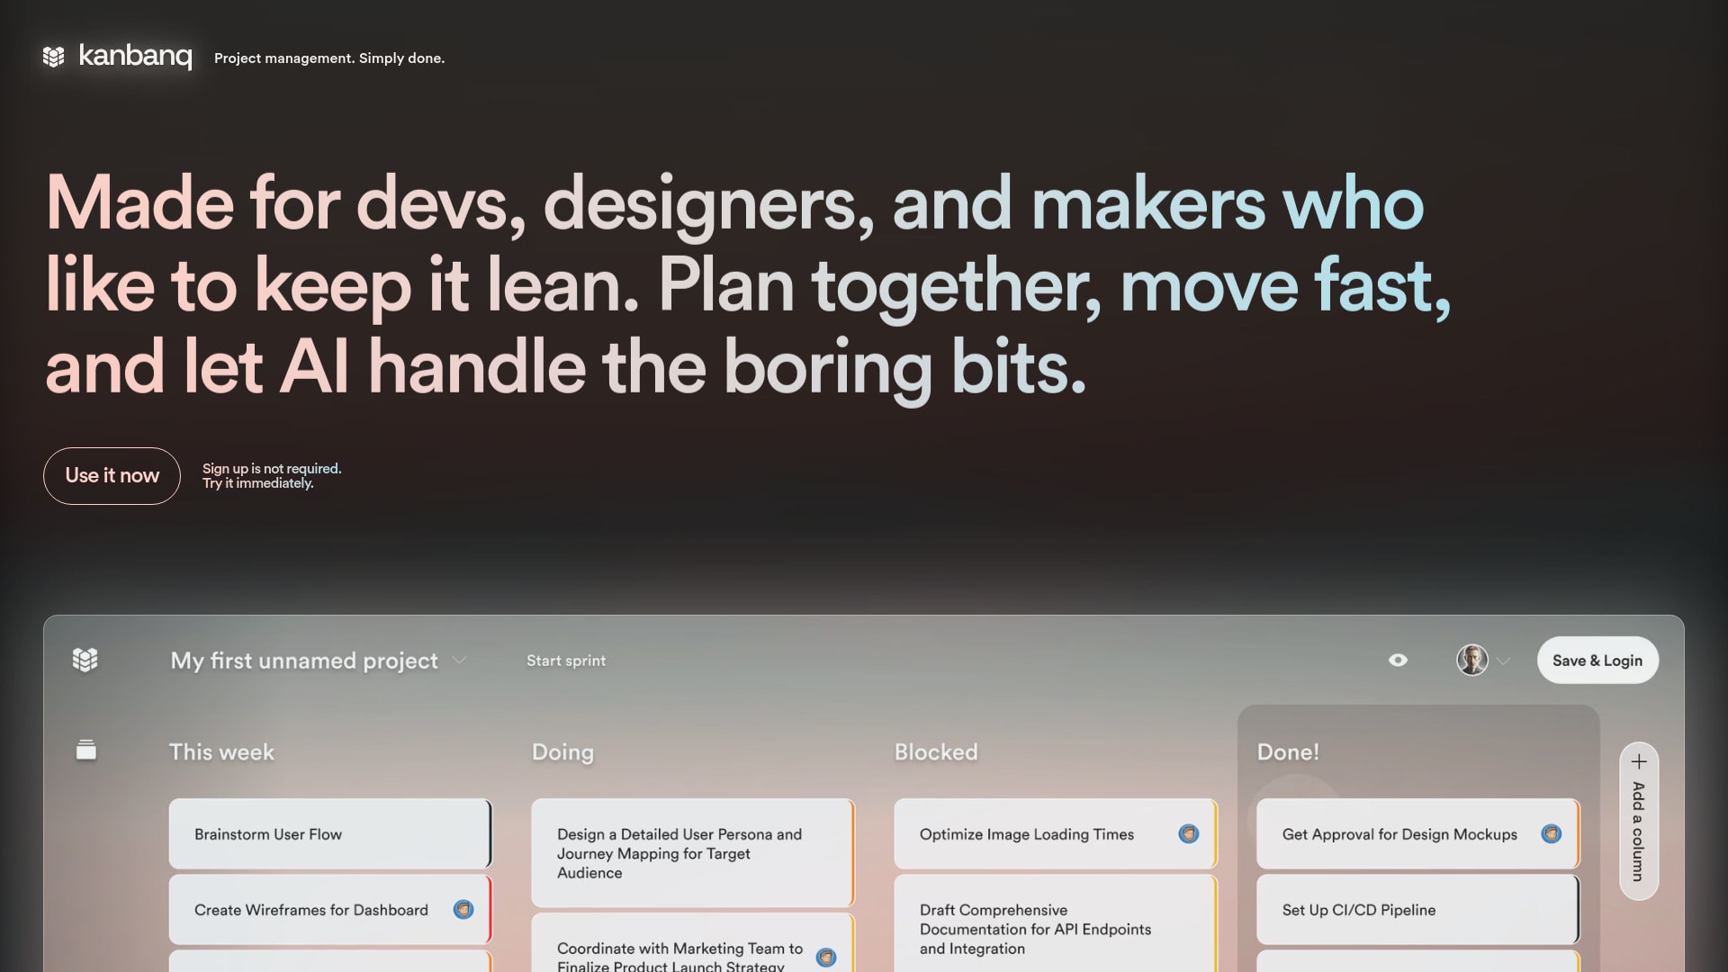This screenshot has height=972, width=1728.
Task: Open the My first unnamed project title
Action: tap(304, 661)
